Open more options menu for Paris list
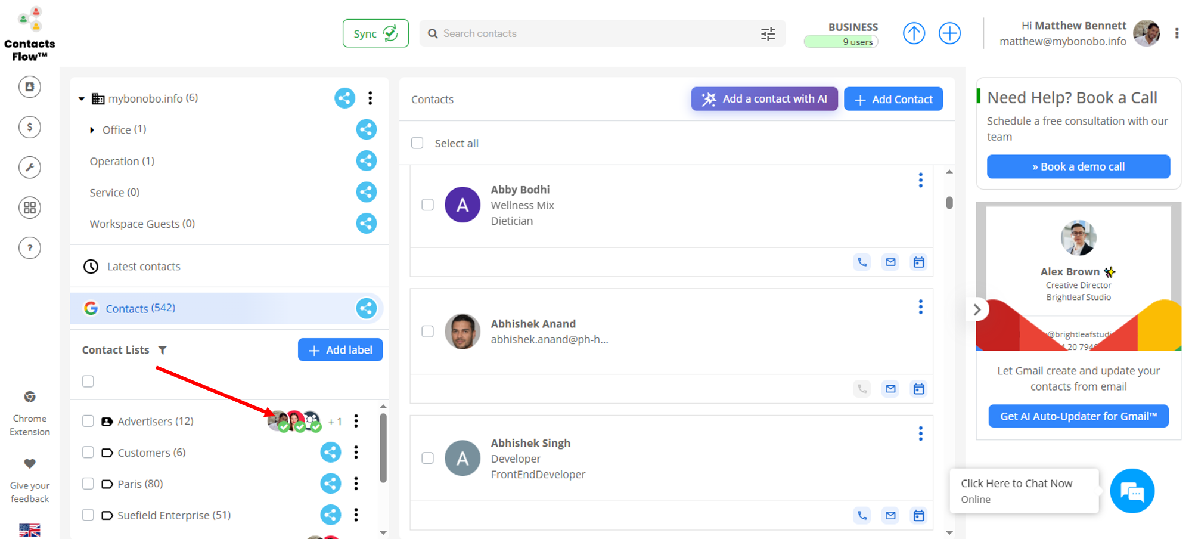1192x539 pixels. (356, 484)
